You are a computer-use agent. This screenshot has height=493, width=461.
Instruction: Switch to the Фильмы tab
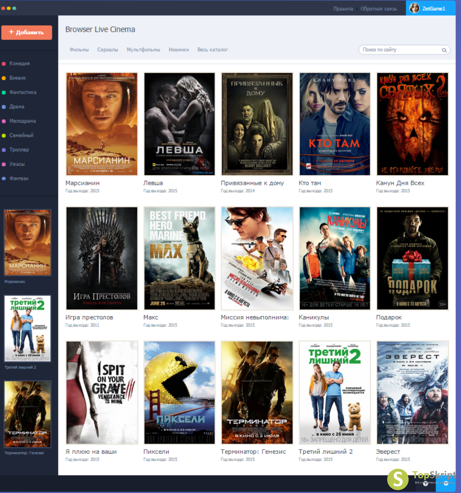click(79, 50)
